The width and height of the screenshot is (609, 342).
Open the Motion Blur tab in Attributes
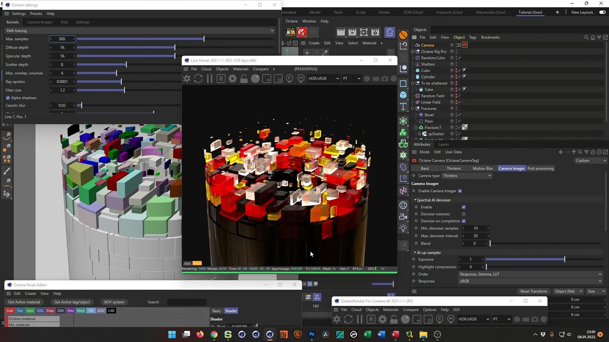[483, 169]
